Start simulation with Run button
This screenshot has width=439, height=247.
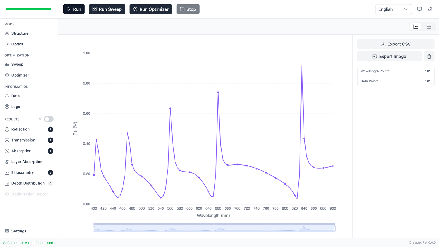click(x=74, y=9)
